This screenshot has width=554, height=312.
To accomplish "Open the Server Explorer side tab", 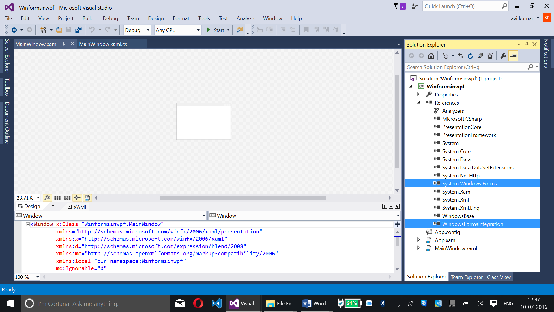I will pyautogui.click(x=7, y=56).
